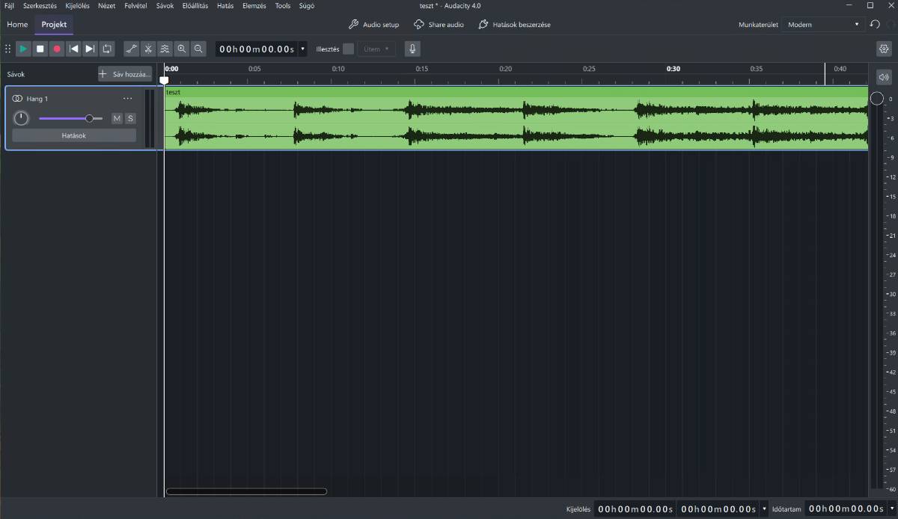
Task: Click the 0:30 mark on the timeline ruler
Action: [673, 69]
